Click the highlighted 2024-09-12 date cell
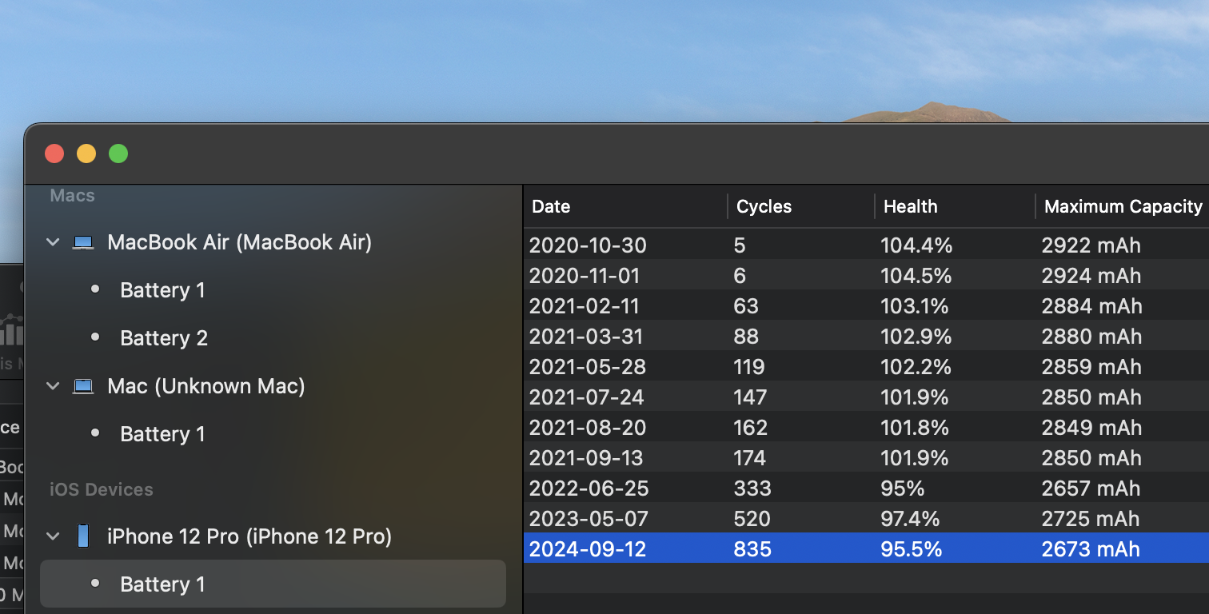This screenshot has width=1209, height=614. point(588,549)
